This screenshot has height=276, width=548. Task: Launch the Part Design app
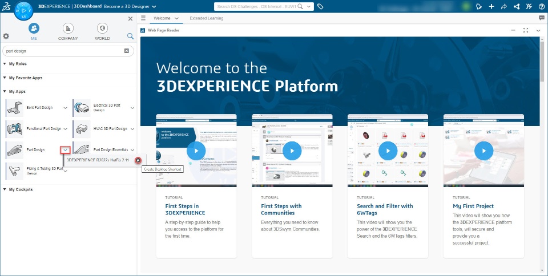point(15,149)
